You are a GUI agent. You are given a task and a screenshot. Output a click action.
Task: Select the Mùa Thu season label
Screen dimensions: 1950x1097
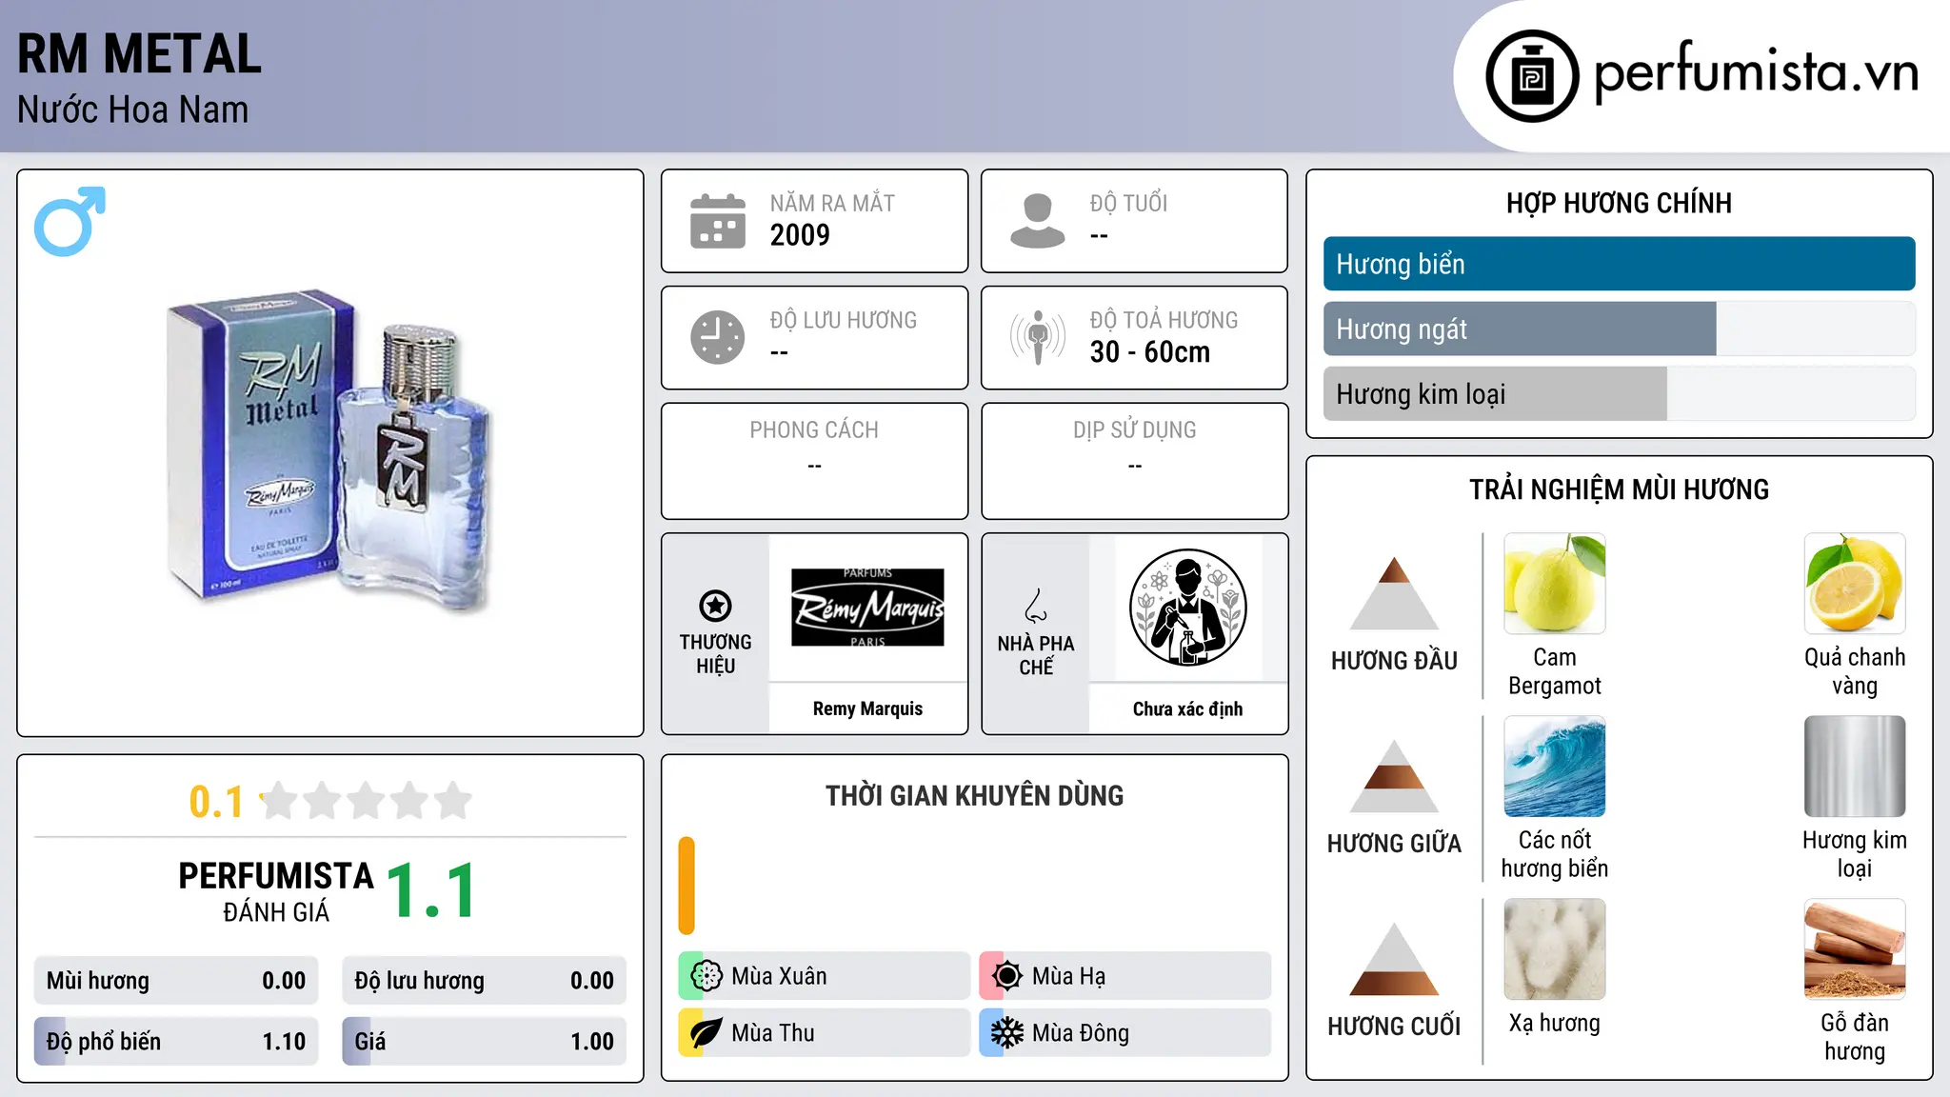coord(773,1033)
